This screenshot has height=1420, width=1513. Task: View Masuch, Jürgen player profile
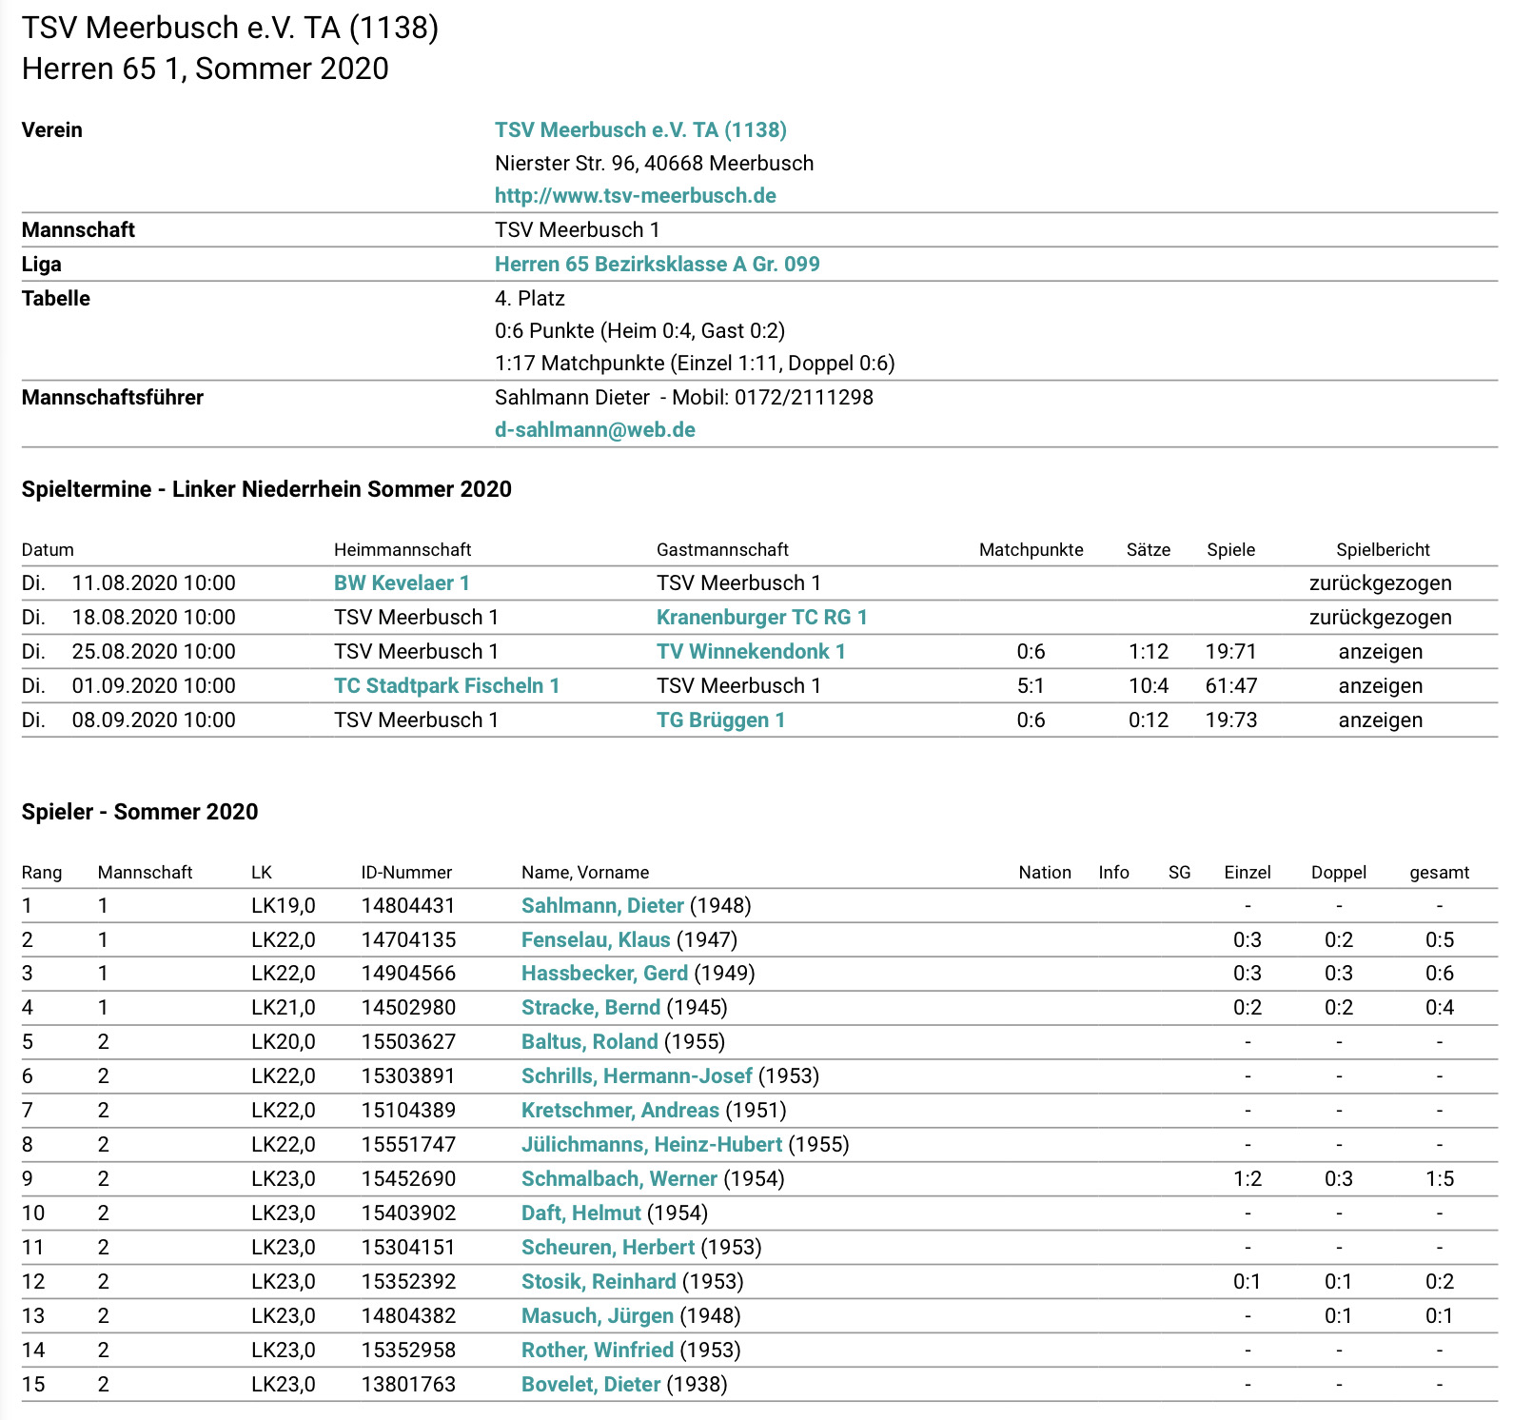coord(597,1315)
